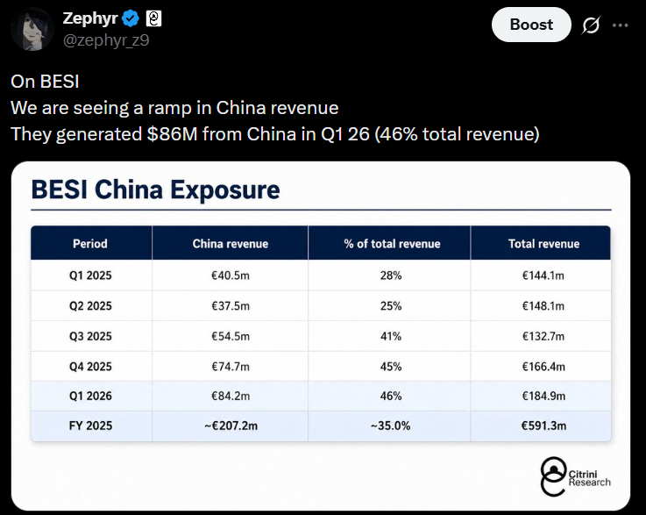Click the €591.3m total revenue value
Screen dimensions: 646x515
point(543,426)
